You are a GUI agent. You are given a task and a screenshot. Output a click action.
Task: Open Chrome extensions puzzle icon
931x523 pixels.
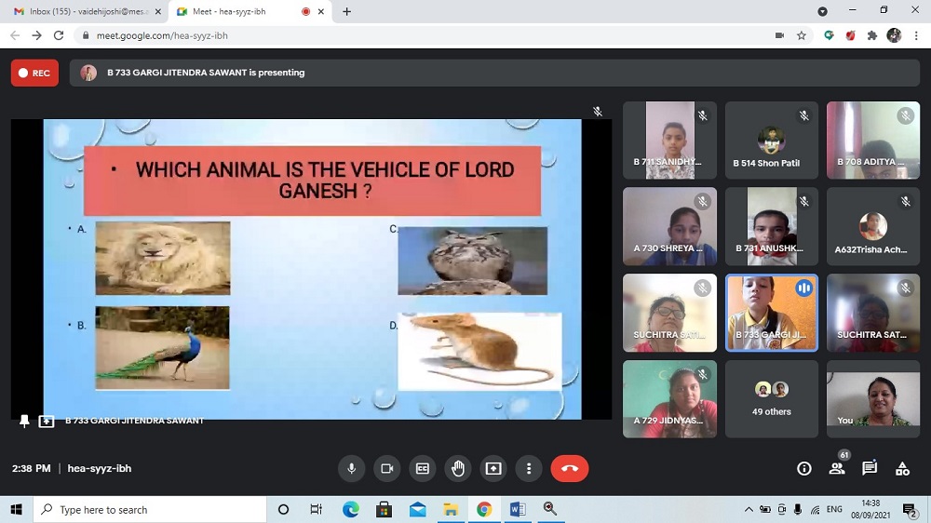872,35
